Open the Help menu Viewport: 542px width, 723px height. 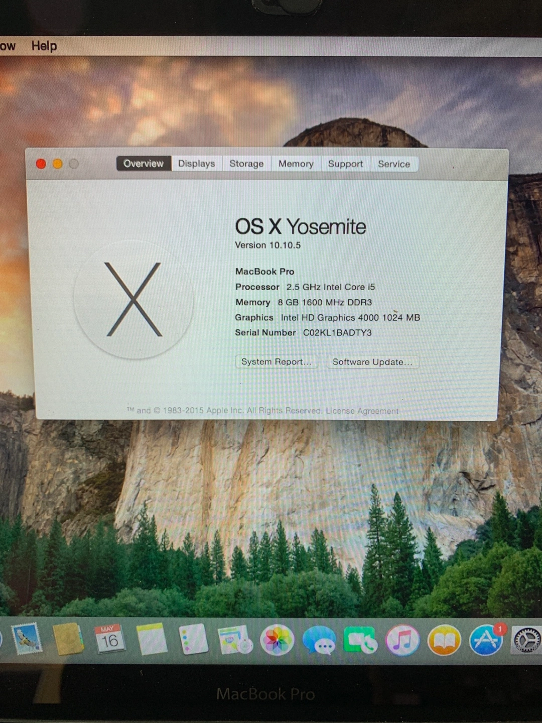(44, 46)
